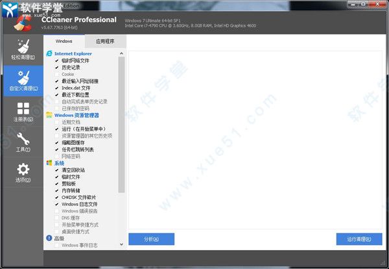The width and height of the screenshot is (389, 269).
Task: Open the 轻松清理 (Easy Clean) sidebar icon
Action: pos(23,47)
